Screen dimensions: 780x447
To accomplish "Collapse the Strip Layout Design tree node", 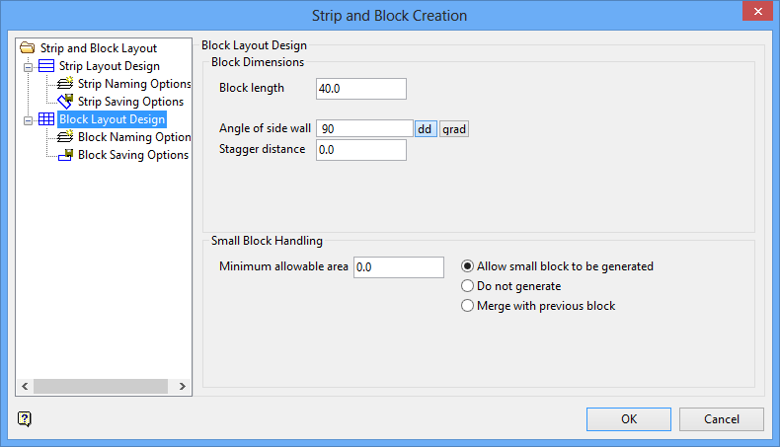I will [x=29, y=66].
